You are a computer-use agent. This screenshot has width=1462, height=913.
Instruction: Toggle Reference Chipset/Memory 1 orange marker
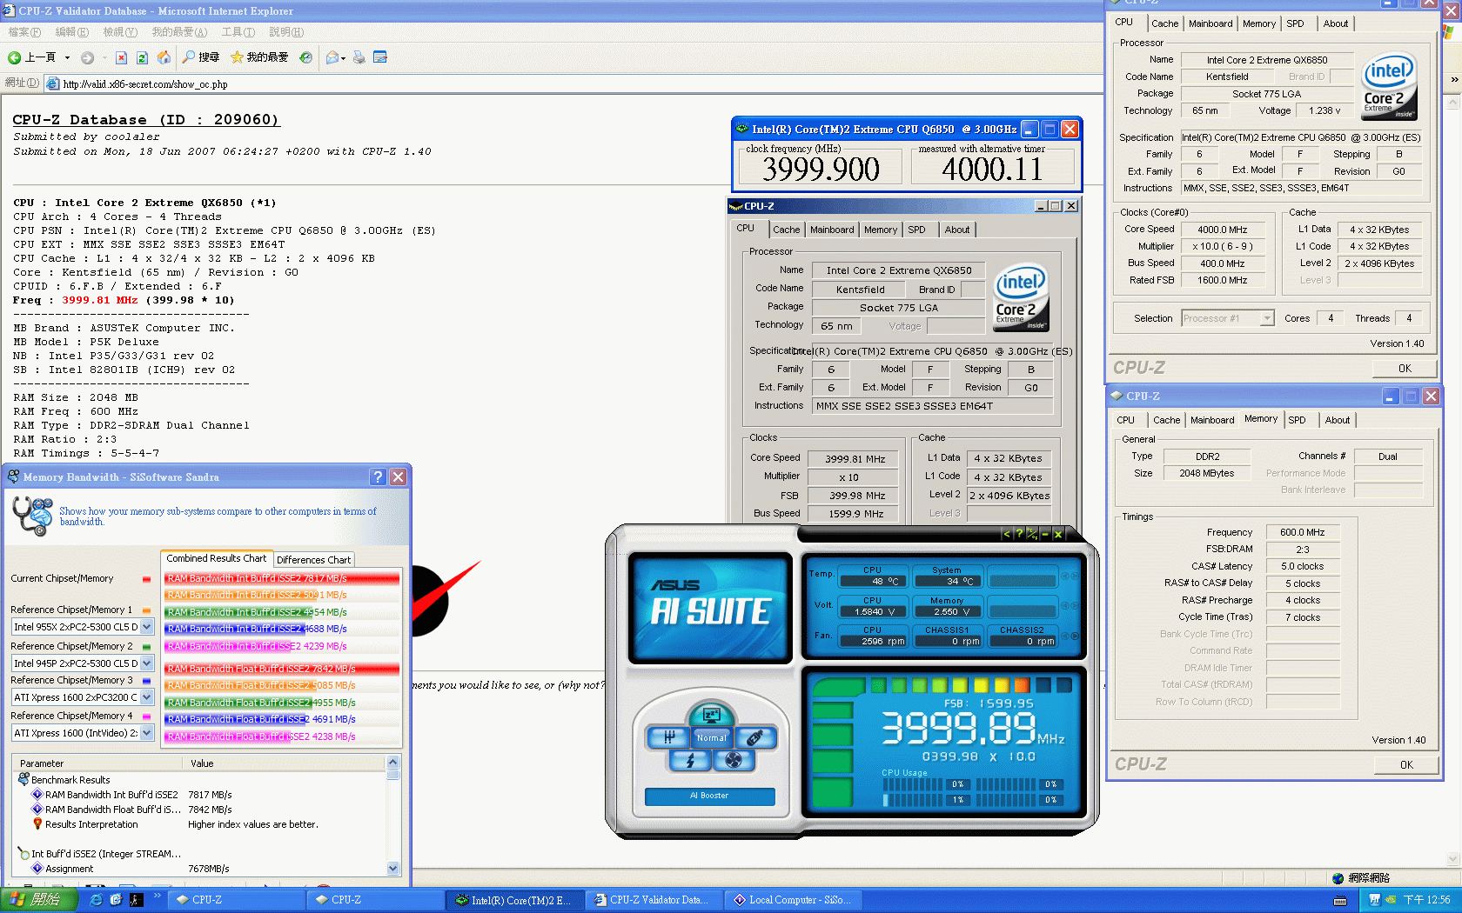pos(146,610)
